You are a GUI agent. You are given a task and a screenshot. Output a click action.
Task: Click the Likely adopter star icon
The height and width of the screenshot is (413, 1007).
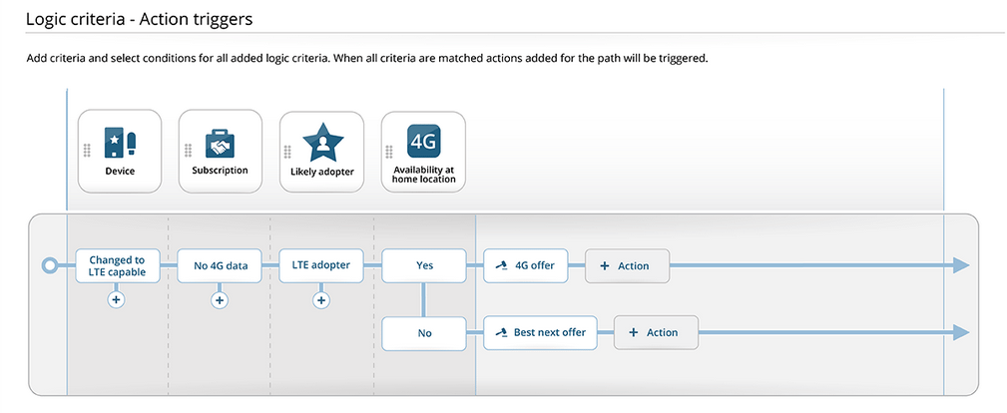click(x=321, y=145)
